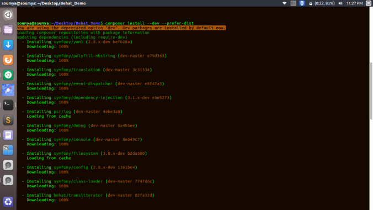Viewport: 373px width, 210px height.
Task: Launch the green Chromium browser icon
Action: pos(8,75)
